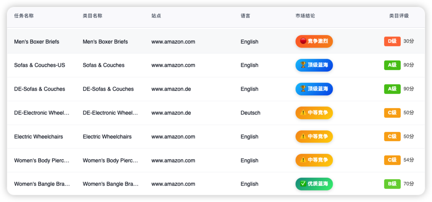
Task: Select the DE-Electronic Wheel… task name
Action: pyautogui.click(x=42, y=113)
